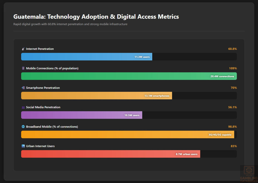The width and height of the screenshot is (258, 183).
Task: Click the people icon beside Social Media Penetration
Action: [23, 107]
